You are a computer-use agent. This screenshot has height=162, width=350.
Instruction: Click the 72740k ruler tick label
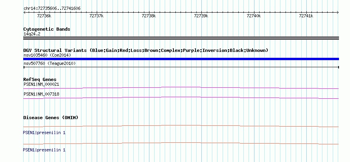[254, 16]
